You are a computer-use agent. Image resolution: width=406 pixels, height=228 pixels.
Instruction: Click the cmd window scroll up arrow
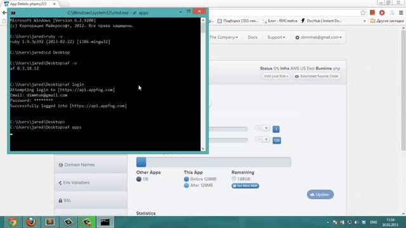pos(203,20)
